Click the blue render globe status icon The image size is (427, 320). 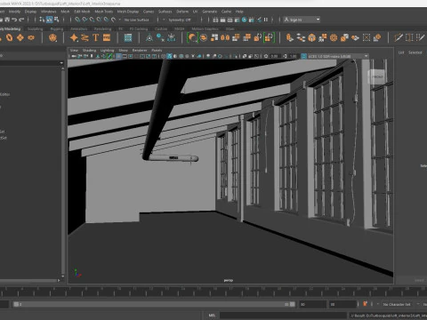click(245, 20)
